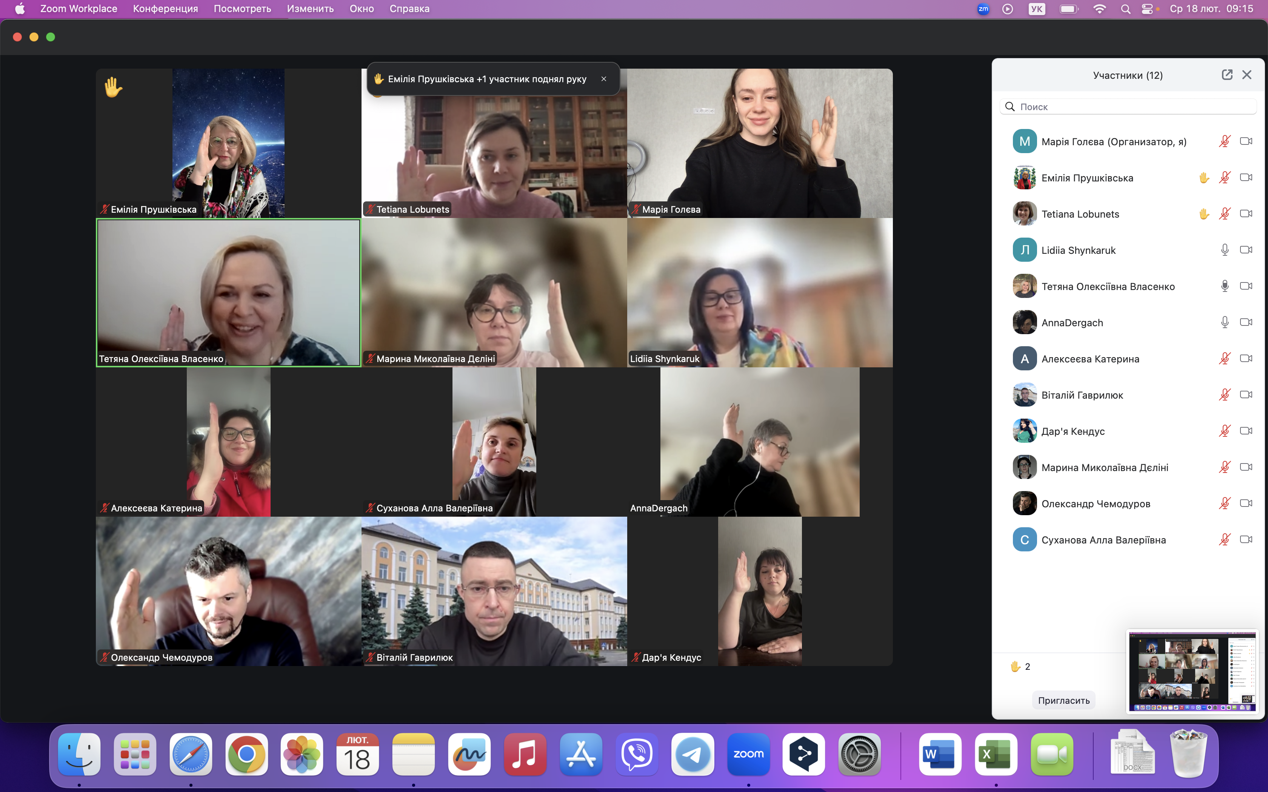Open Telegram from the Dock
Screen dimensions: 1268x792
pyautogui.click(x=693, y=754)
